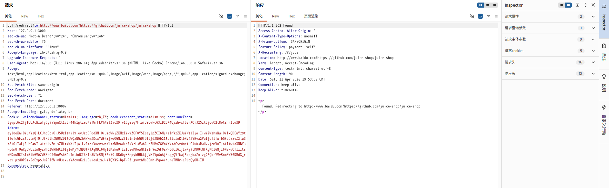
Task: Select combined single-pane layout icon
Action: (x=495, y=5)
